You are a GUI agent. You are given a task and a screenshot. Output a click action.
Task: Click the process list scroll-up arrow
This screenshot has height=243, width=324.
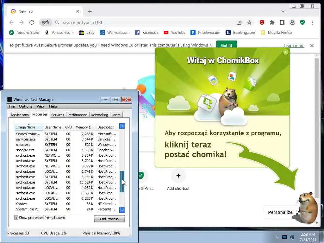122,126
